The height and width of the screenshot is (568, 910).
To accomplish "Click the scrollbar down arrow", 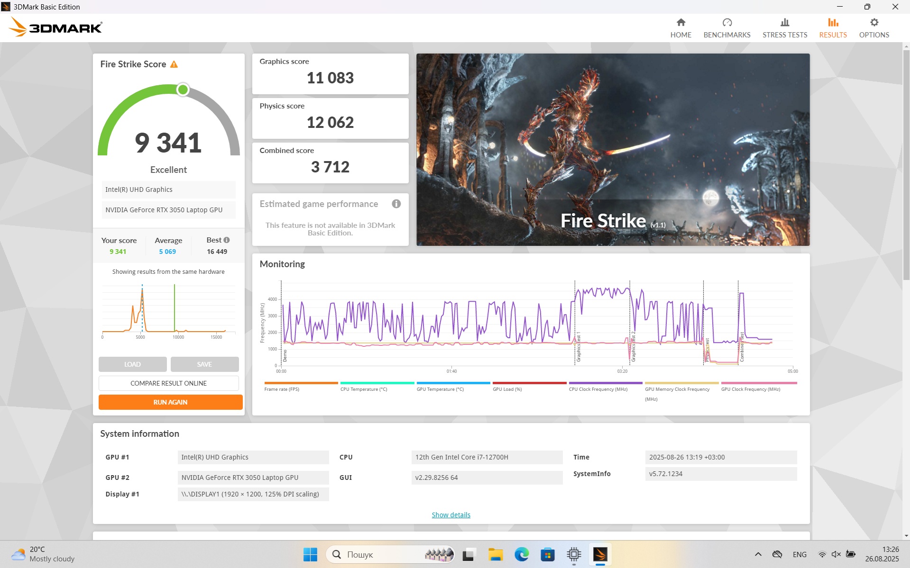I will (906, 536).
